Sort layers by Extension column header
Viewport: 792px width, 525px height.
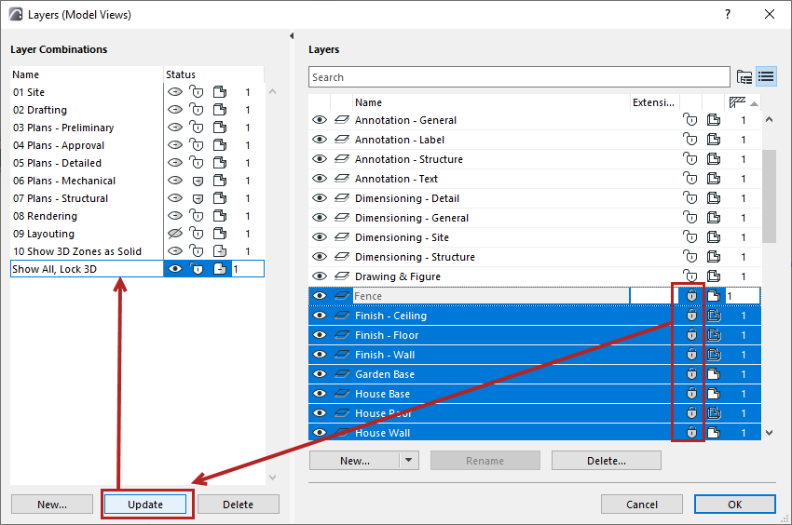[x=653, y=102]
